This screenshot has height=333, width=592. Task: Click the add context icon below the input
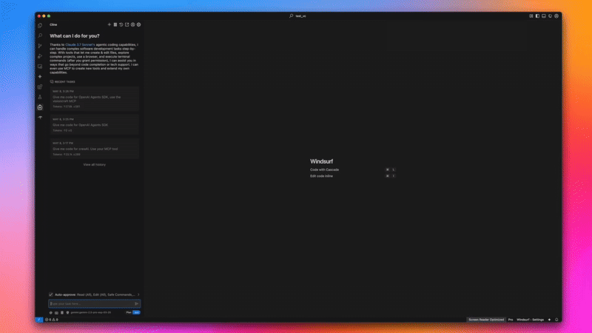pos(51,312)
